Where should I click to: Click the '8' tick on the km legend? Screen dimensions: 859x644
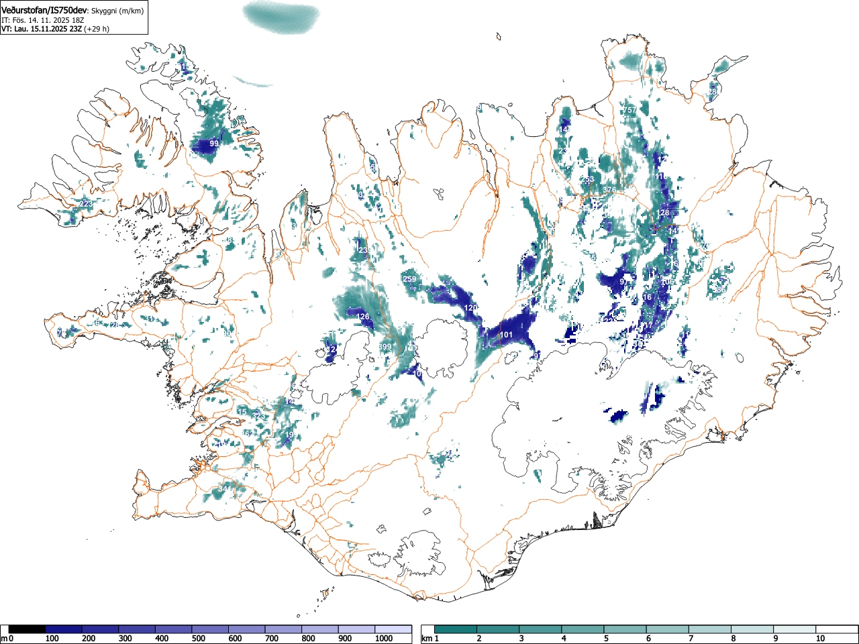pyautogui.click(x=732, y=639)
